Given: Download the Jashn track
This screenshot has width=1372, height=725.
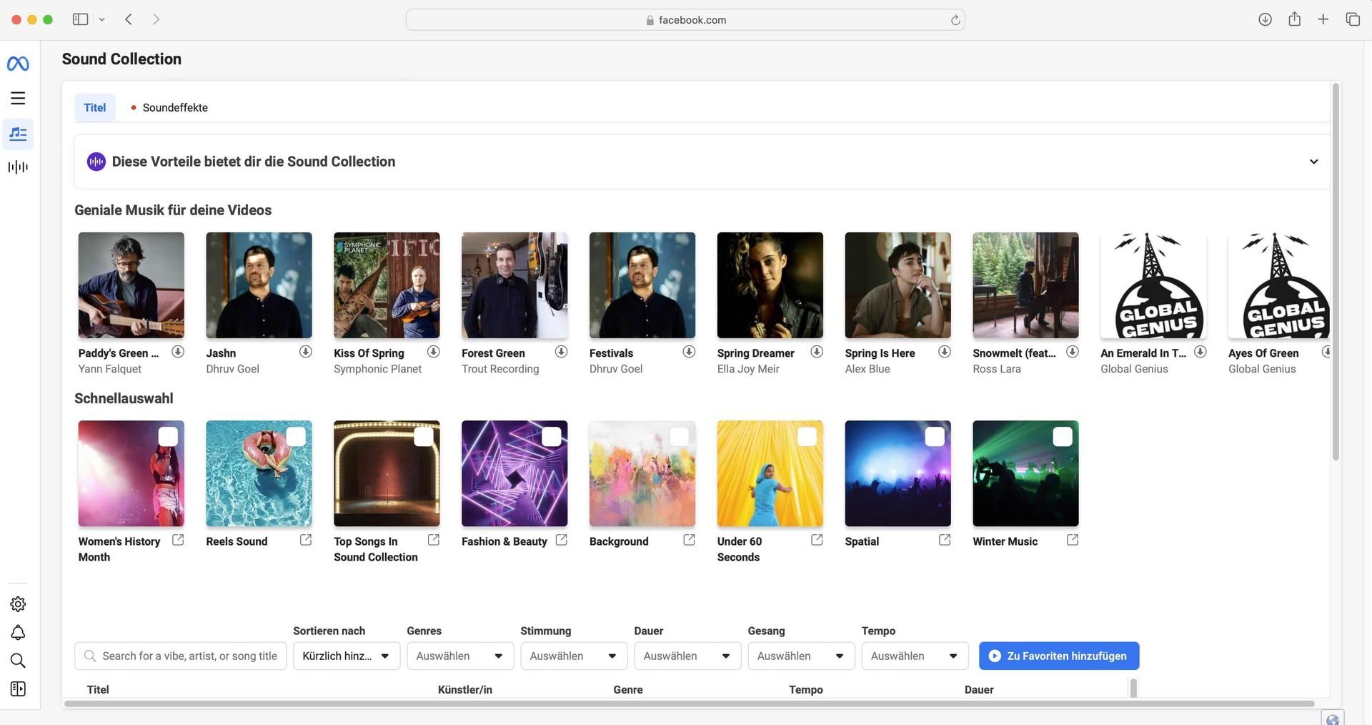Looking at the screenshot, I should coord(305,352).
